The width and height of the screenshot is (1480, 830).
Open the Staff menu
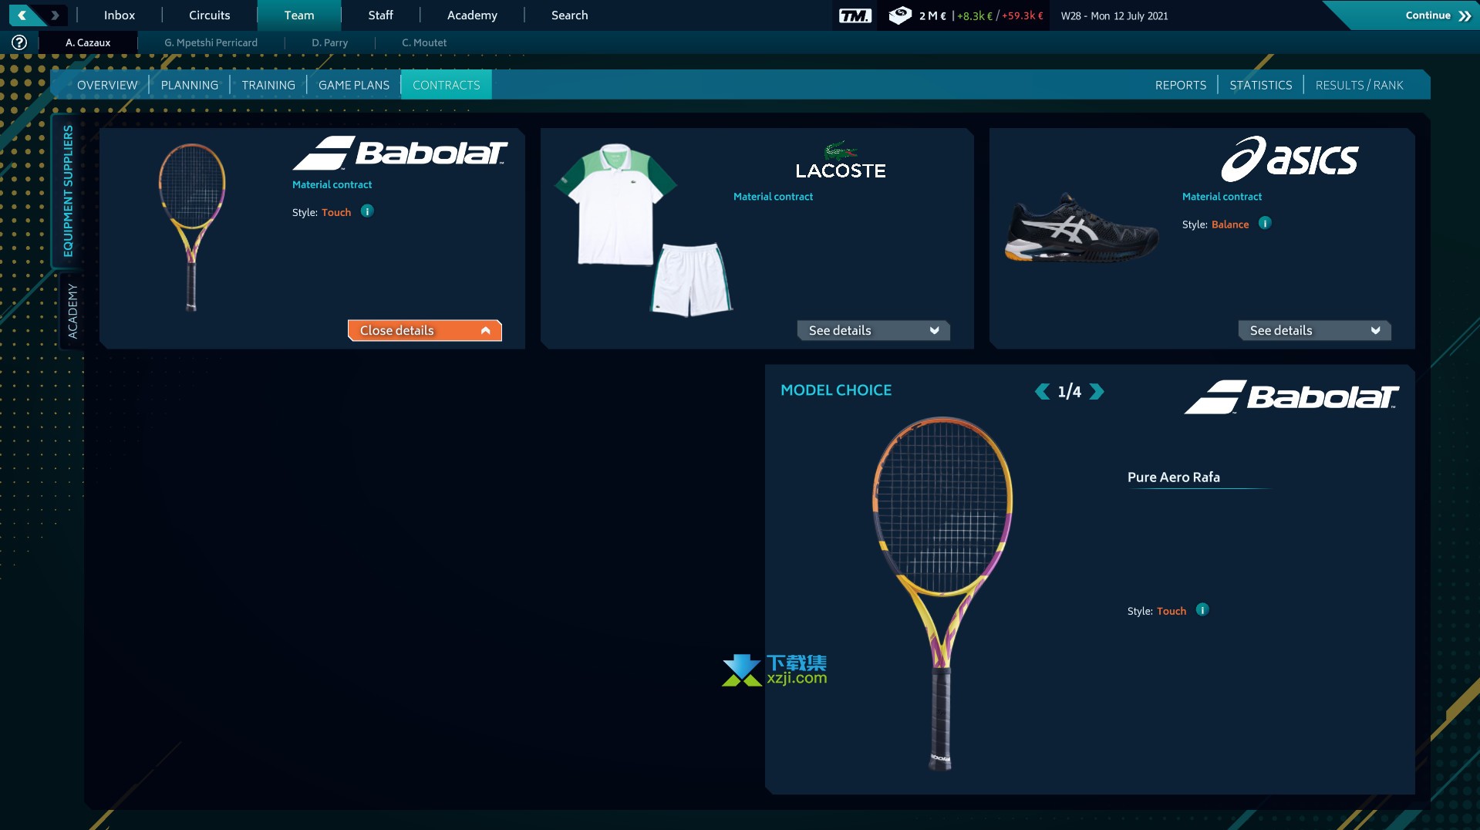click(x=380, y=15)
